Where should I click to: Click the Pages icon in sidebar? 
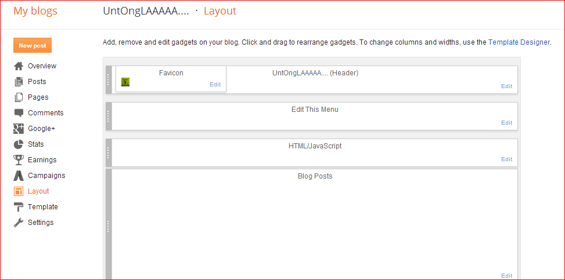click(x=19, y=97)
